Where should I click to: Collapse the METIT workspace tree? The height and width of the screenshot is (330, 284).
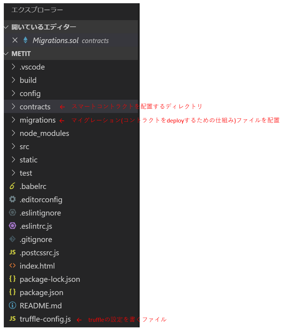(6, 53)
